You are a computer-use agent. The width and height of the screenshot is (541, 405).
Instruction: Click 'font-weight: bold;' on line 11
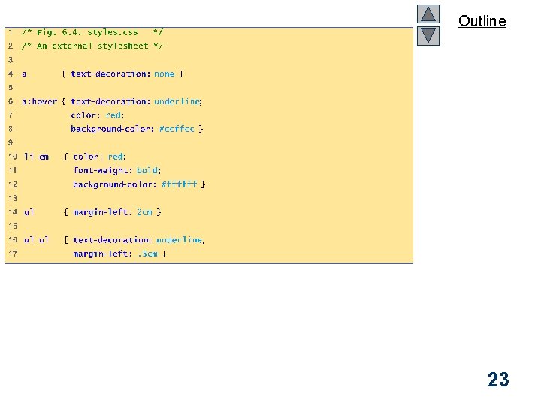pos(117,171)
